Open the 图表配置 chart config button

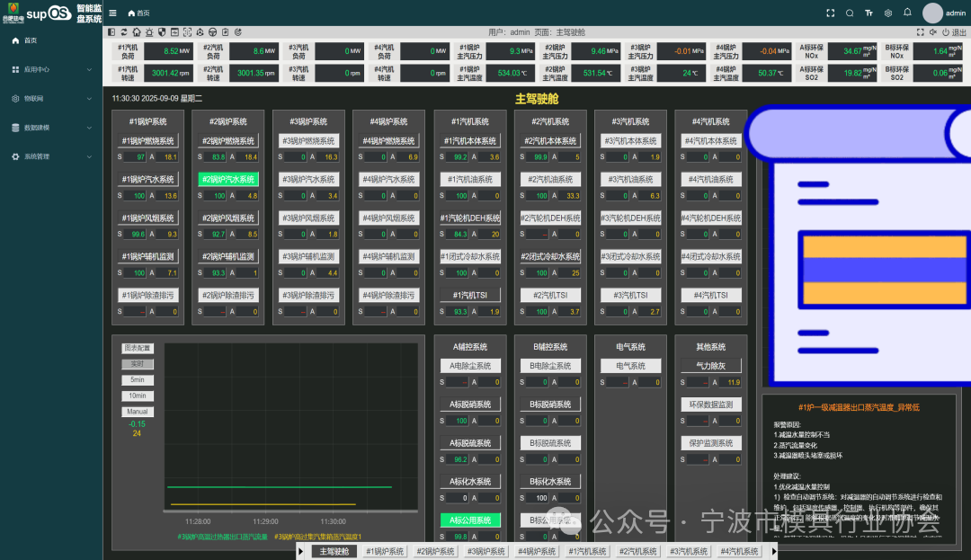(138, 348)
